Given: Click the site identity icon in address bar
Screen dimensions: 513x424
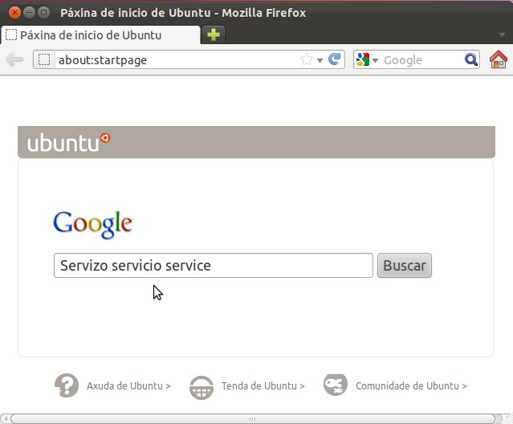Looking at the screenshot, I should click(x=44, y=59).
